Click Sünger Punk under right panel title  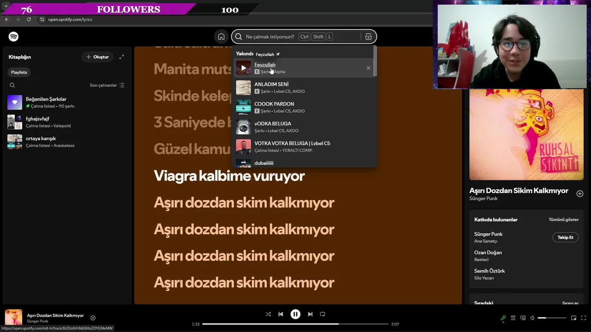pyautogui.click(x=483, y=198)
